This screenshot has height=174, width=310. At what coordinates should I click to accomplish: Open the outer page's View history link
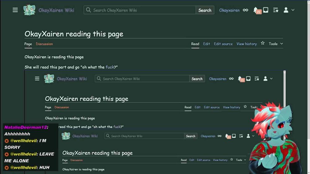pyautogui.click(x=246, y=44)
